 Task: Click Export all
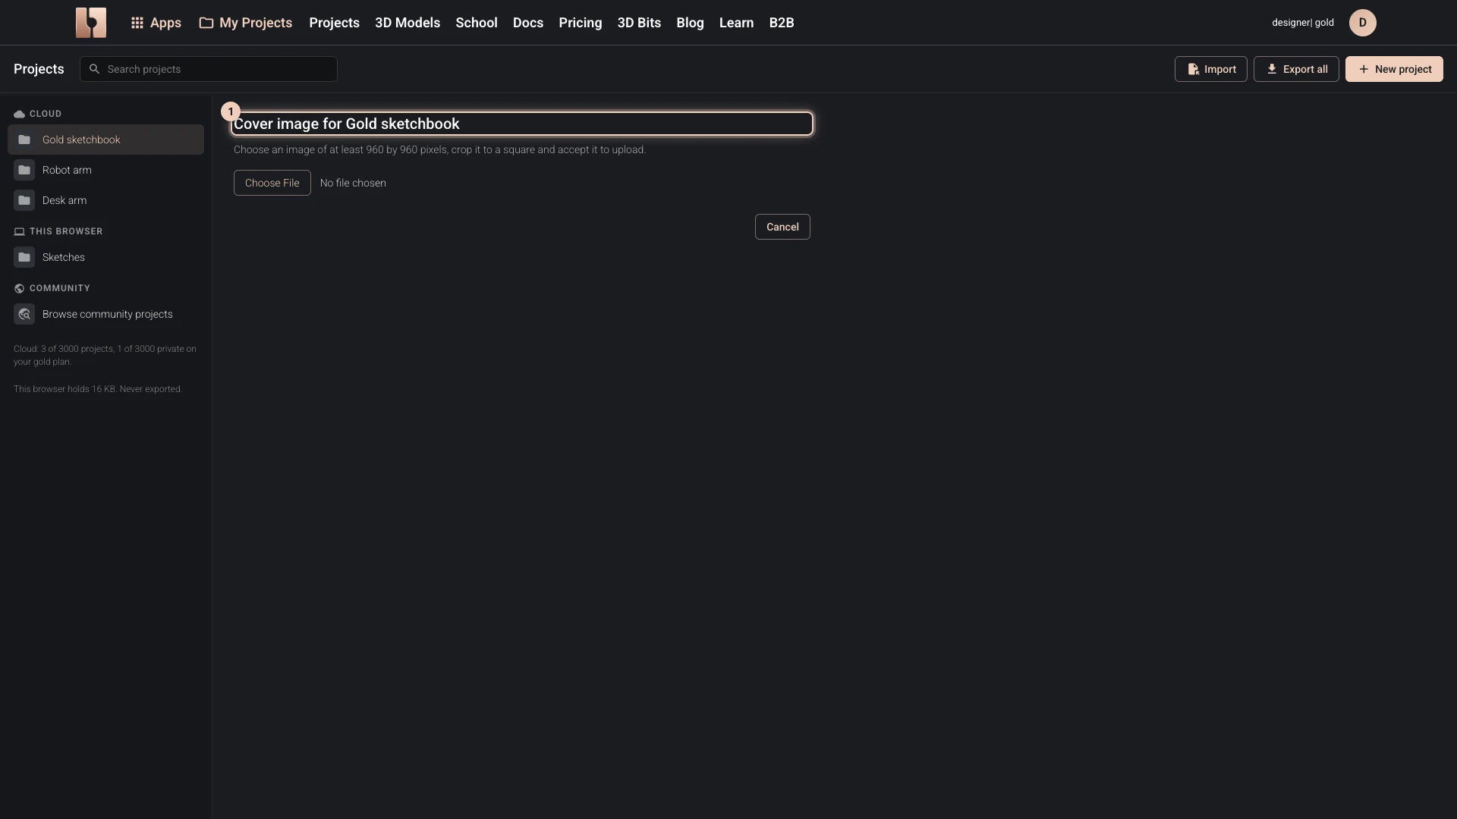(x=1296, y=69)
